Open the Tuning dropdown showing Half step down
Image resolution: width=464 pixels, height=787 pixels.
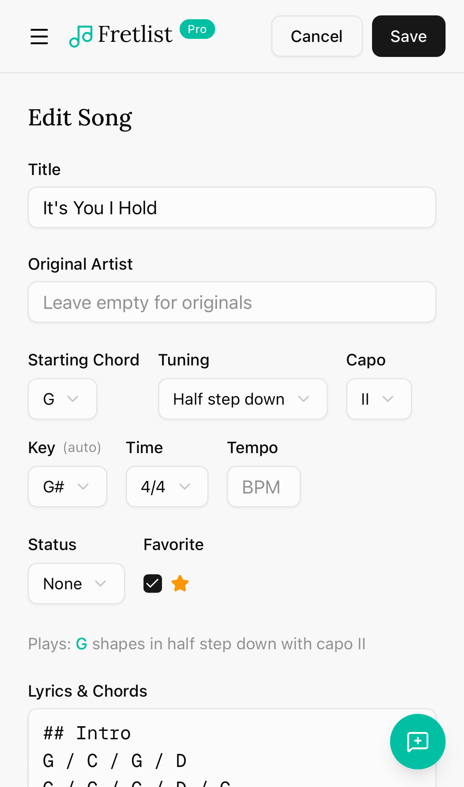click(x=242, y=399)
